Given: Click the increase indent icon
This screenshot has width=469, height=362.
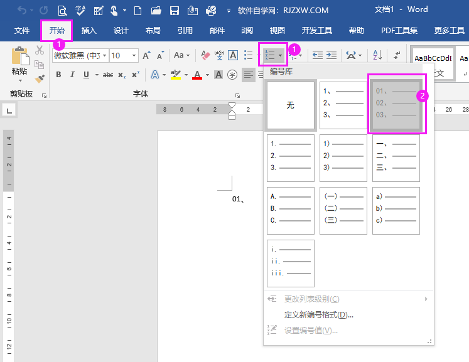Looking at the screenshot, I should 332,55.
